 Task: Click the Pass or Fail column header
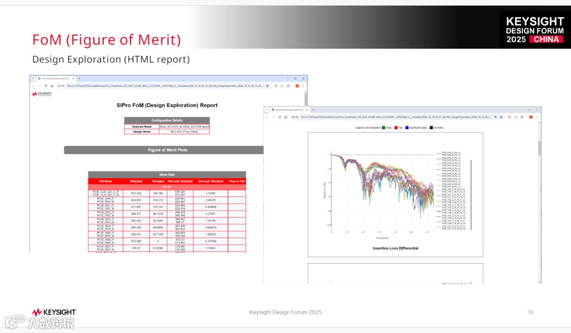[x=237, y=181]
